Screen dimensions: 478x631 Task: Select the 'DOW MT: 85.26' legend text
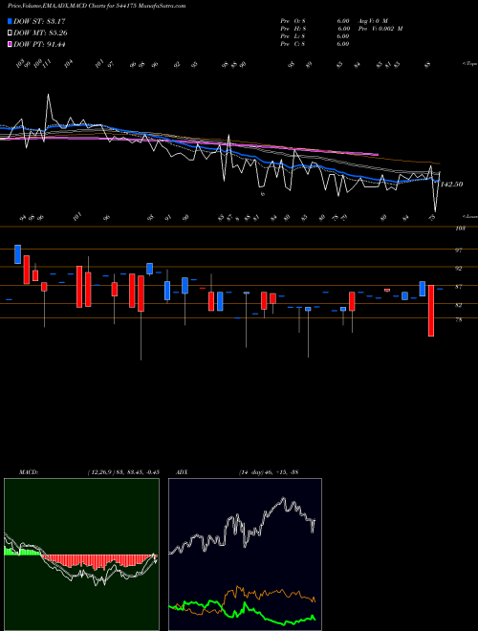(40, 33)
